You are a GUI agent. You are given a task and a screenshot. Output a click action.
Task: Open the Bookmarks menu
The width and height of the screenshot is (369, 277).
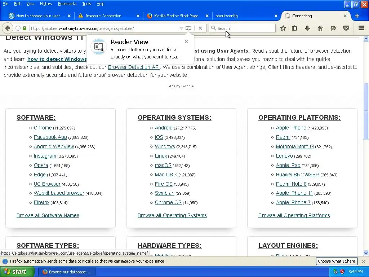(67, 4)
